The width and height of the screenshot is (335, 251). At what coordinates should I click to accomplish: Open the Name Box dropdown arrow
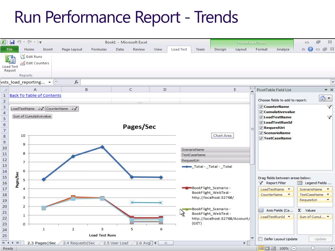click(x=49, y=82)
